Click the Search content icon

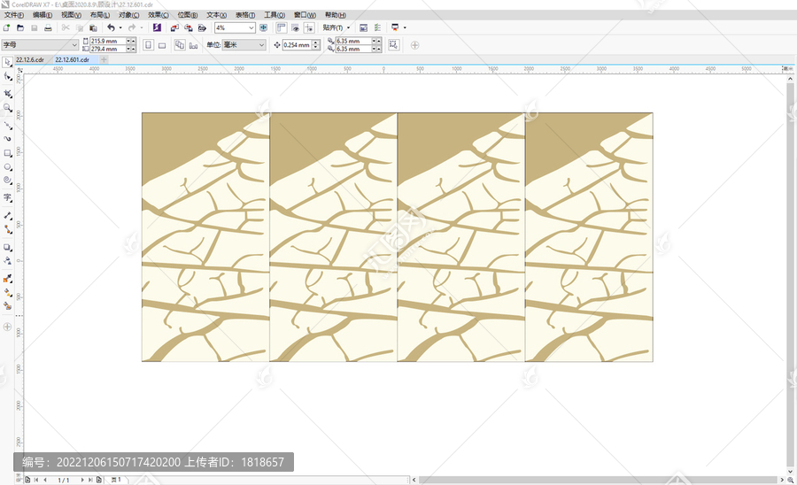tap(157, 28)
